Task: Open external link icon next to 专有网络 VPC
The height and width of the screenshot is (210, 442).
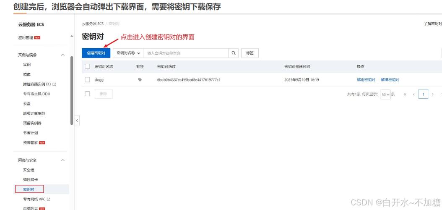Action: (49, 199)
